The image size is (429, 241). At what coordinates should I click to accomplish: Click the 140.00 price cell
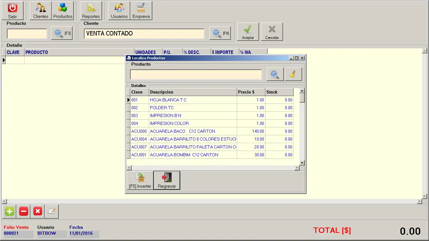(x=251, y=131)
